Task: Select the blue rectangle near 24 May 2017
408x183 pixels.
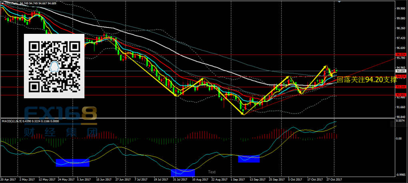Action: pyautogui.click(x=72, y=163)
